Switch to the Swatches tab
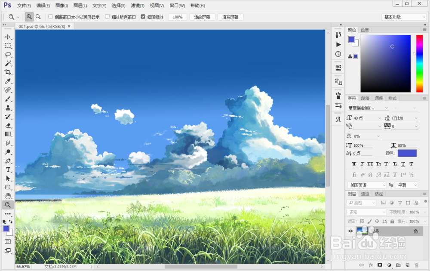This screenshot has width=430, height=271. pyautogui.click(x=365, y=30)
